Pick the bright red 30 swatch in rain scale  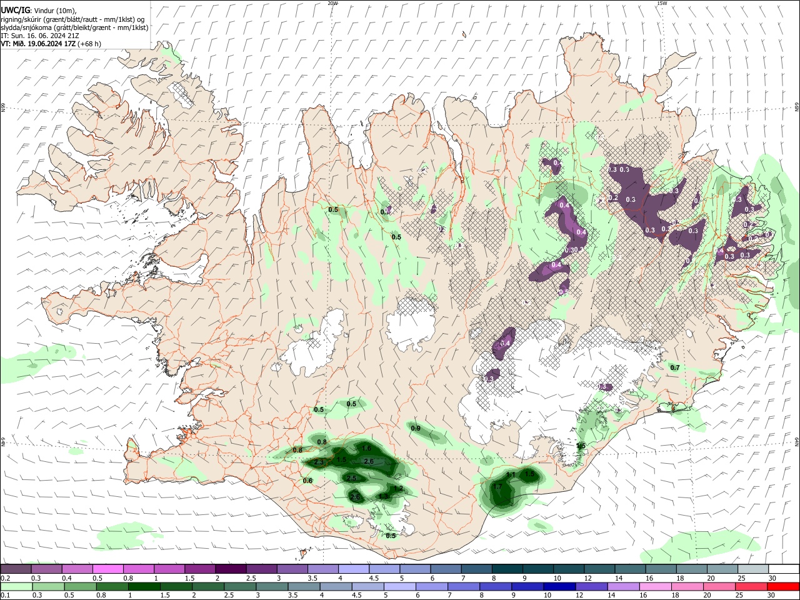[x=782, y=587]
